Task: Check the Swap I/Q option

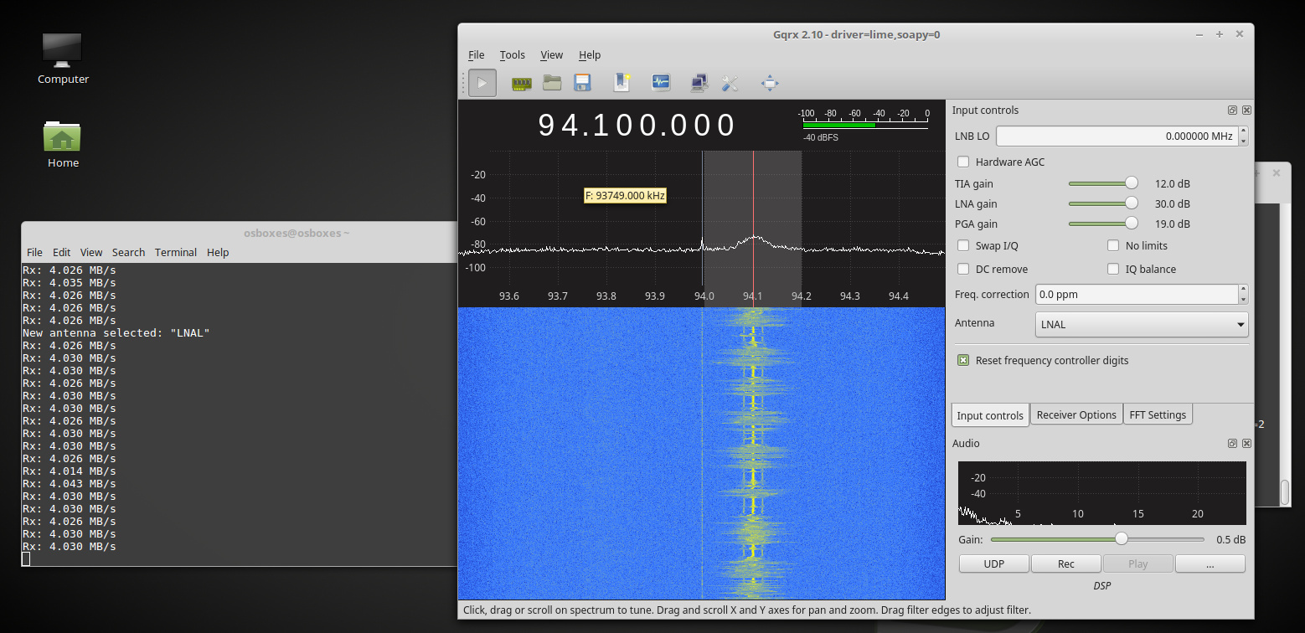Action: pos(963,245)
